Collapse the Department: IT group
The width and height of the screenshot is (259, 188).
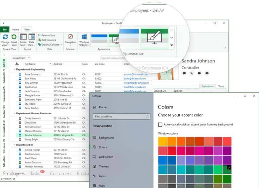click(x=14, y=145)
